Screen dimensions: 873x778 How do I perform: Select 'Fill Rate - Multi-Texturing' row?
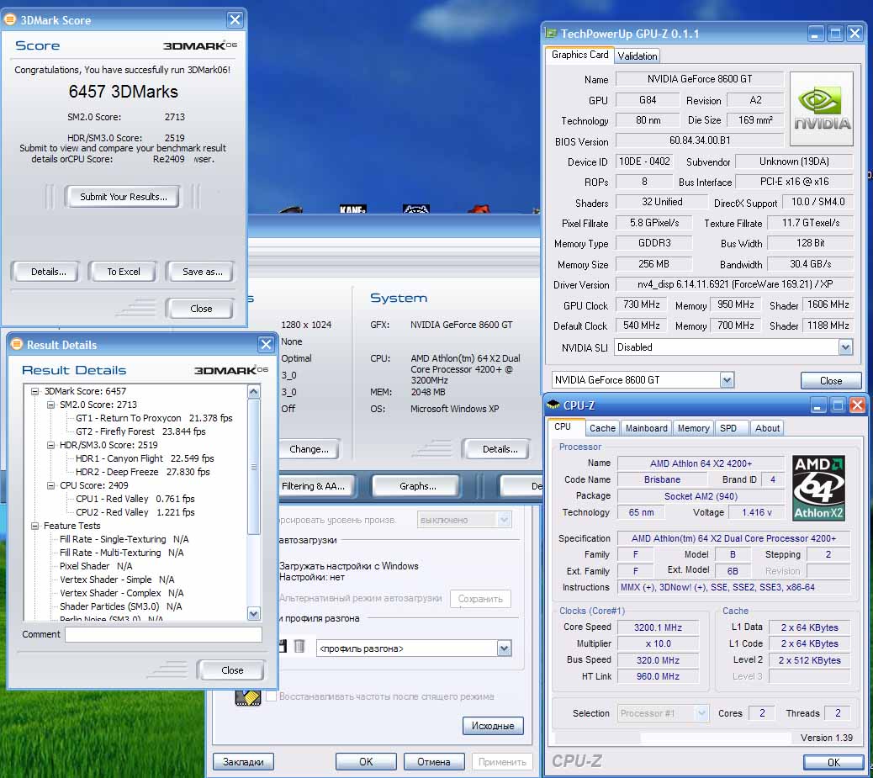click(121, 553)
